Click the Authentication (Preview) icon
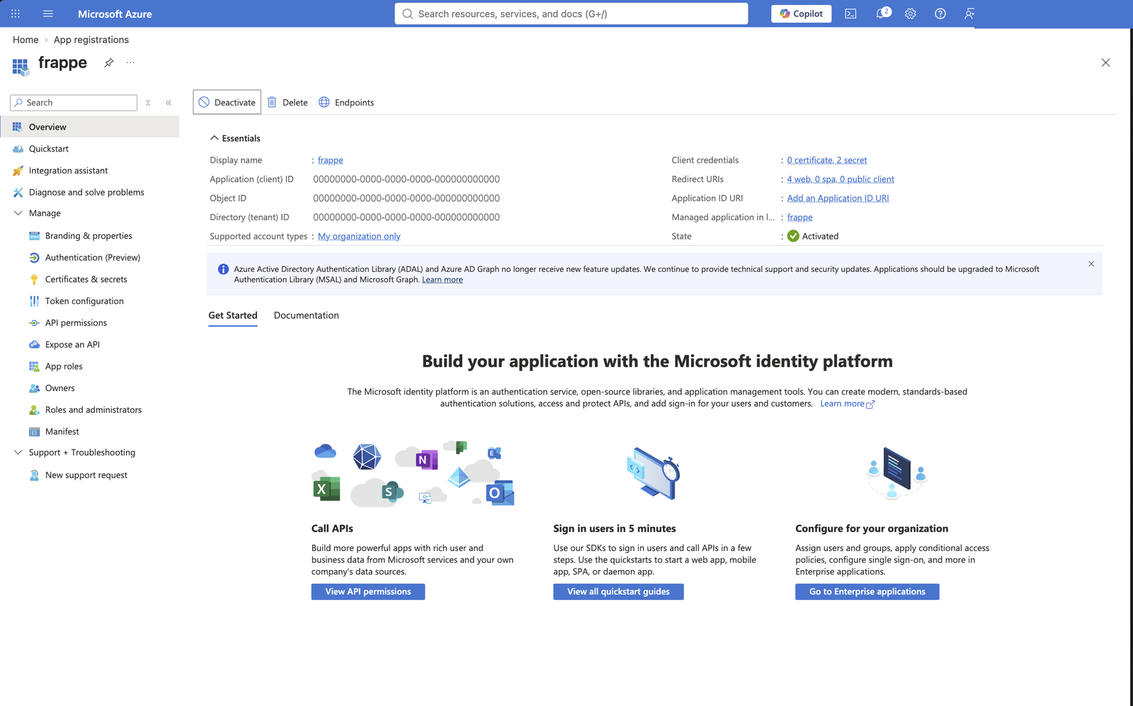This screenshot has height=706, width=1133. tap(34, 258)
